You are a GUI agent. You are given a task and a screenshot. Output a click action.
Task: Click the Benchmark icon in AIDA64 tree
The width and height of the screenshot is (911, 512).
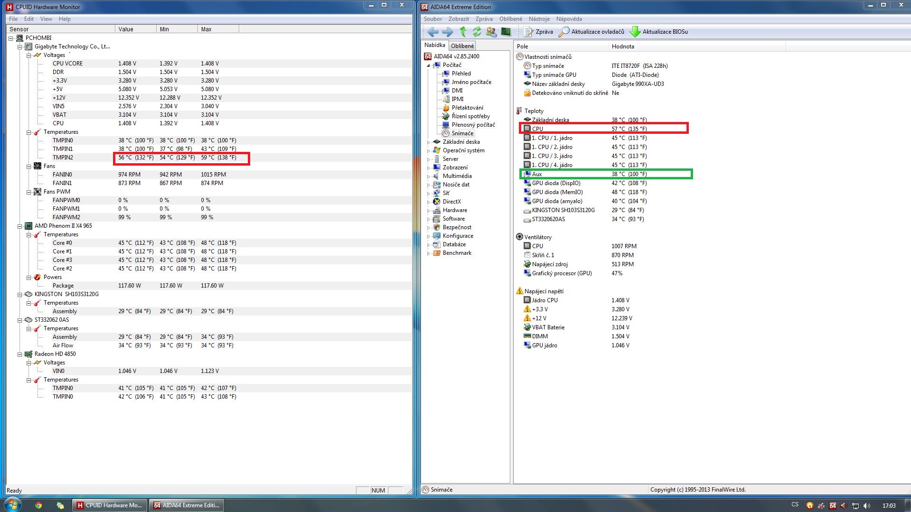(x=437, y=253)
